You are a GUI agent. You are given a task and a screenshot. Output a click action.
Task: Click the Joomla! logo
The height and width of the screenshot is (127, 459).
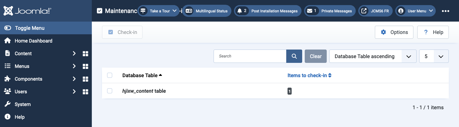coord(27,11)
